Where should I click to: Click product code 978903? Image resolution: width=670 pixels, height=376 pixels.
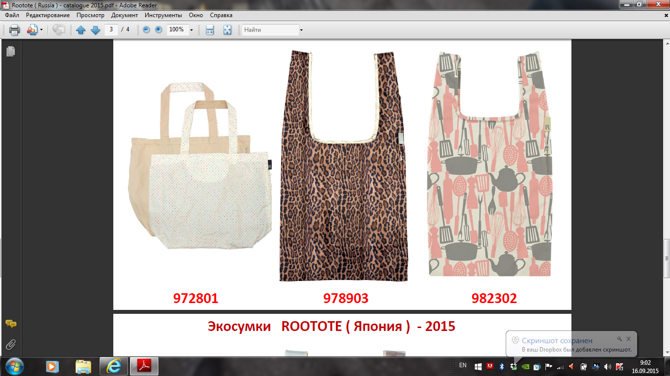click(x=346, y=298)
